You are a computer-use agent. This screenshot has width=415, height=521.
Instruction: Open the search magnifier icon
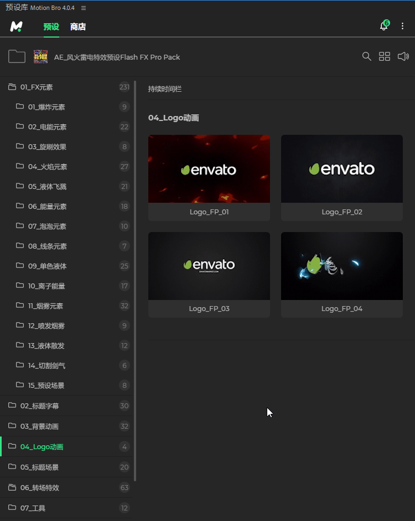pos(366,56)
